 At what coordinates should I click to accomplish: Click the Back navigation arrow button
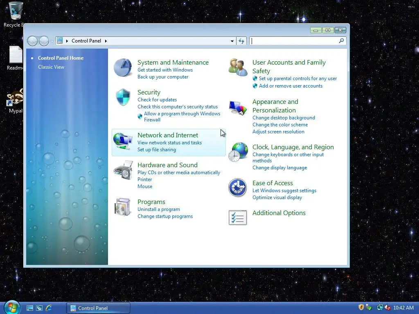coord(32,41)
